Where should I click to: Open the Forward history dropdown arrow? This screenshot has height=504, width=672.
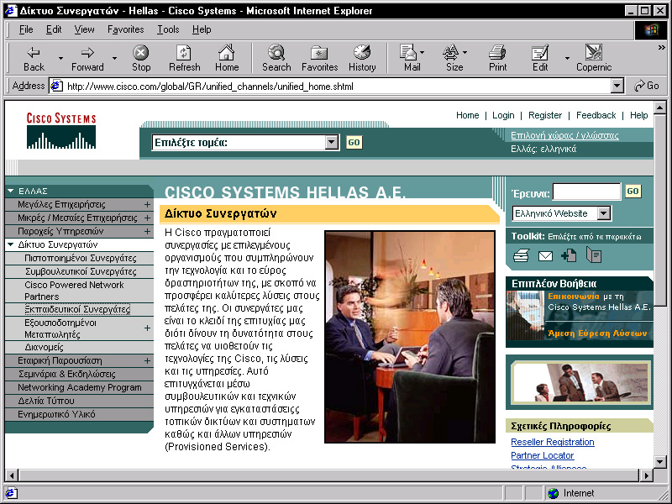coord(114,58)
